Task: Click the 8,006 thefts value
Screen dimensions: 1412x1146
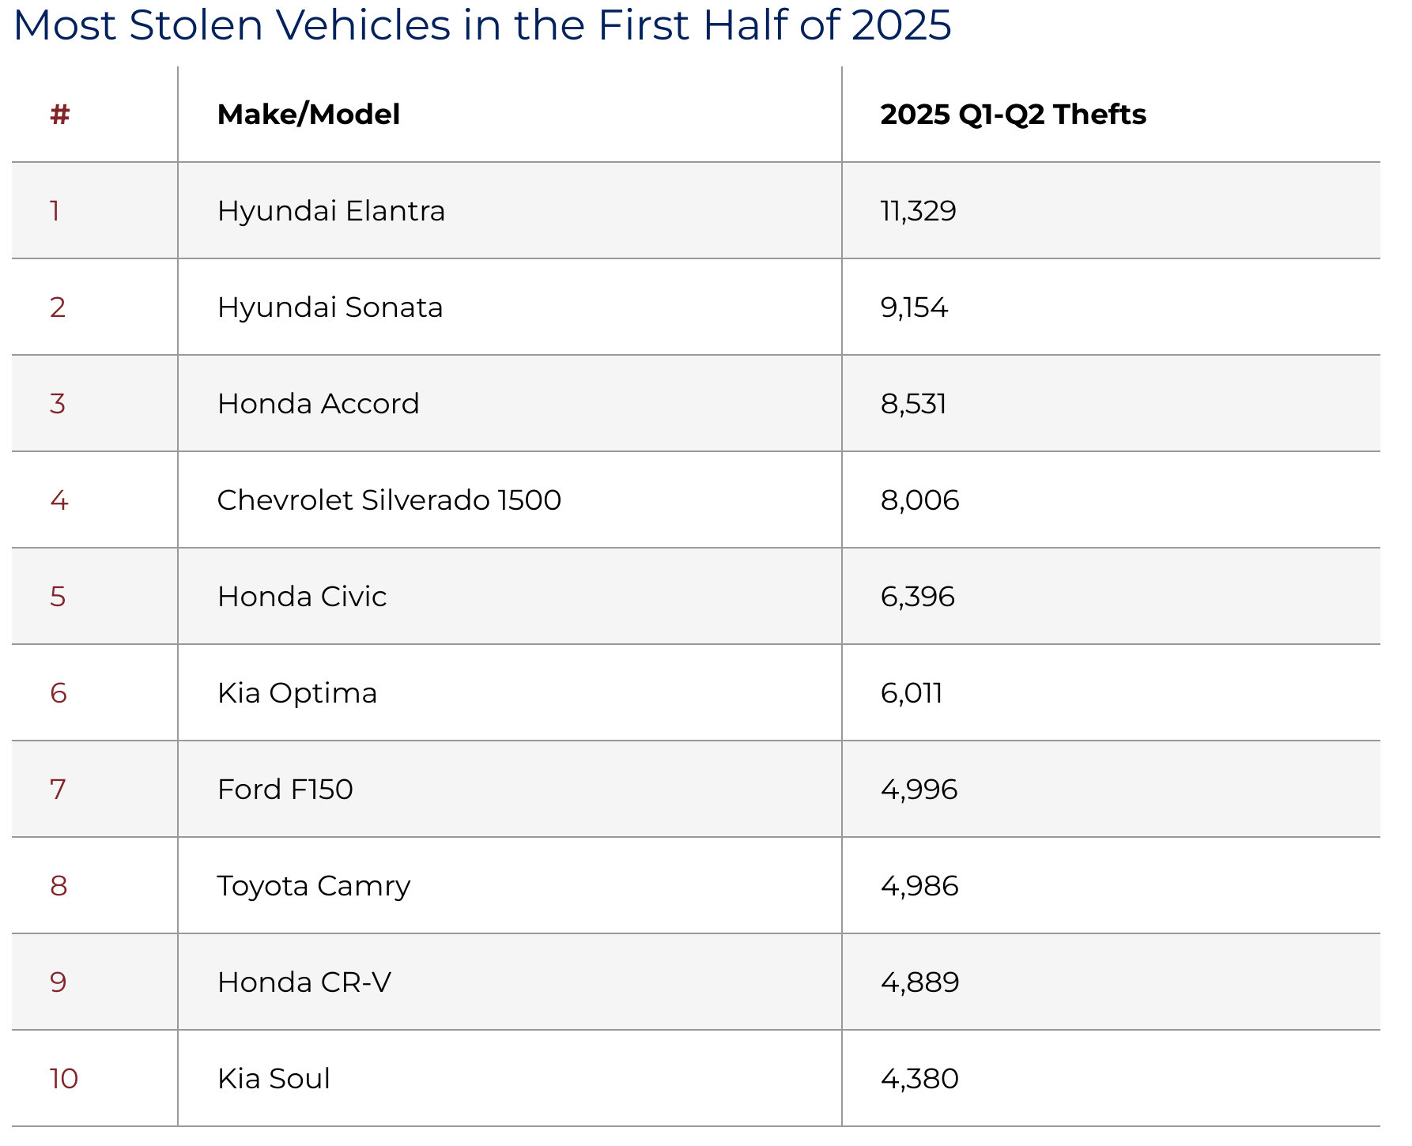Action: point(919,500)
